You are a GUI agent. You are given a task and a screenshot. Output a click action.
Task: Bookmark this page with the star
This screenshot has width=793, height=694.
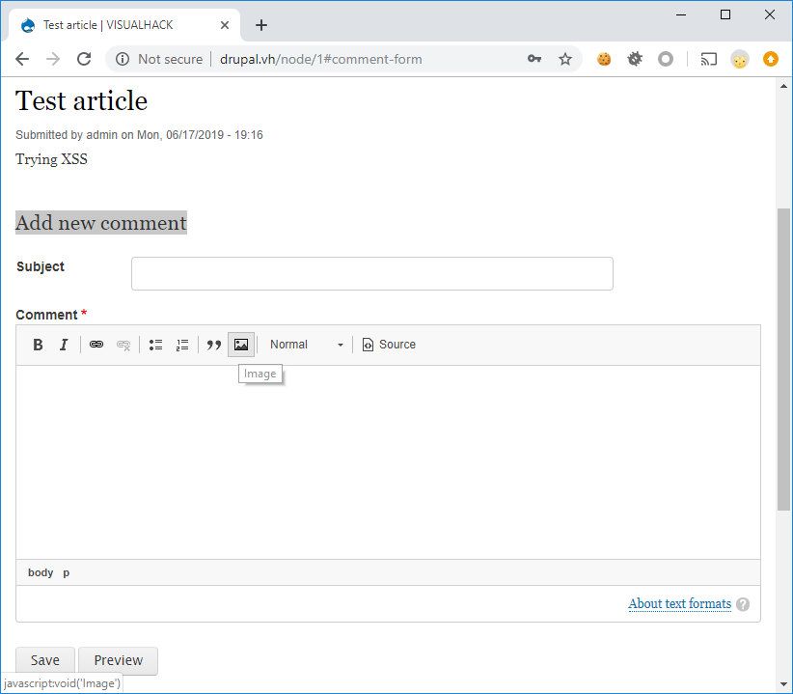point(565,59)
